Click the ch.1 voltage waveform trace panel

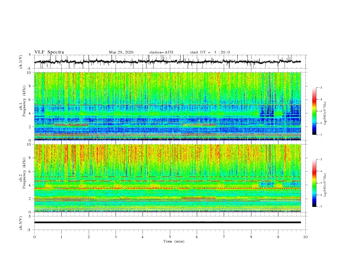[x=171, y=62]
